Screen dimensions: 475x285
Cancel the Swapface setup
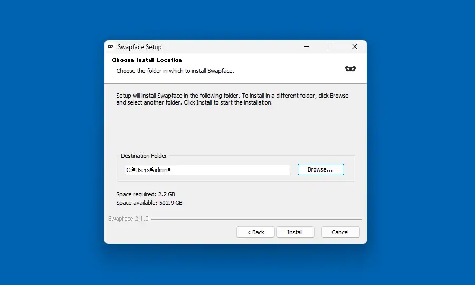pos(340,232)
